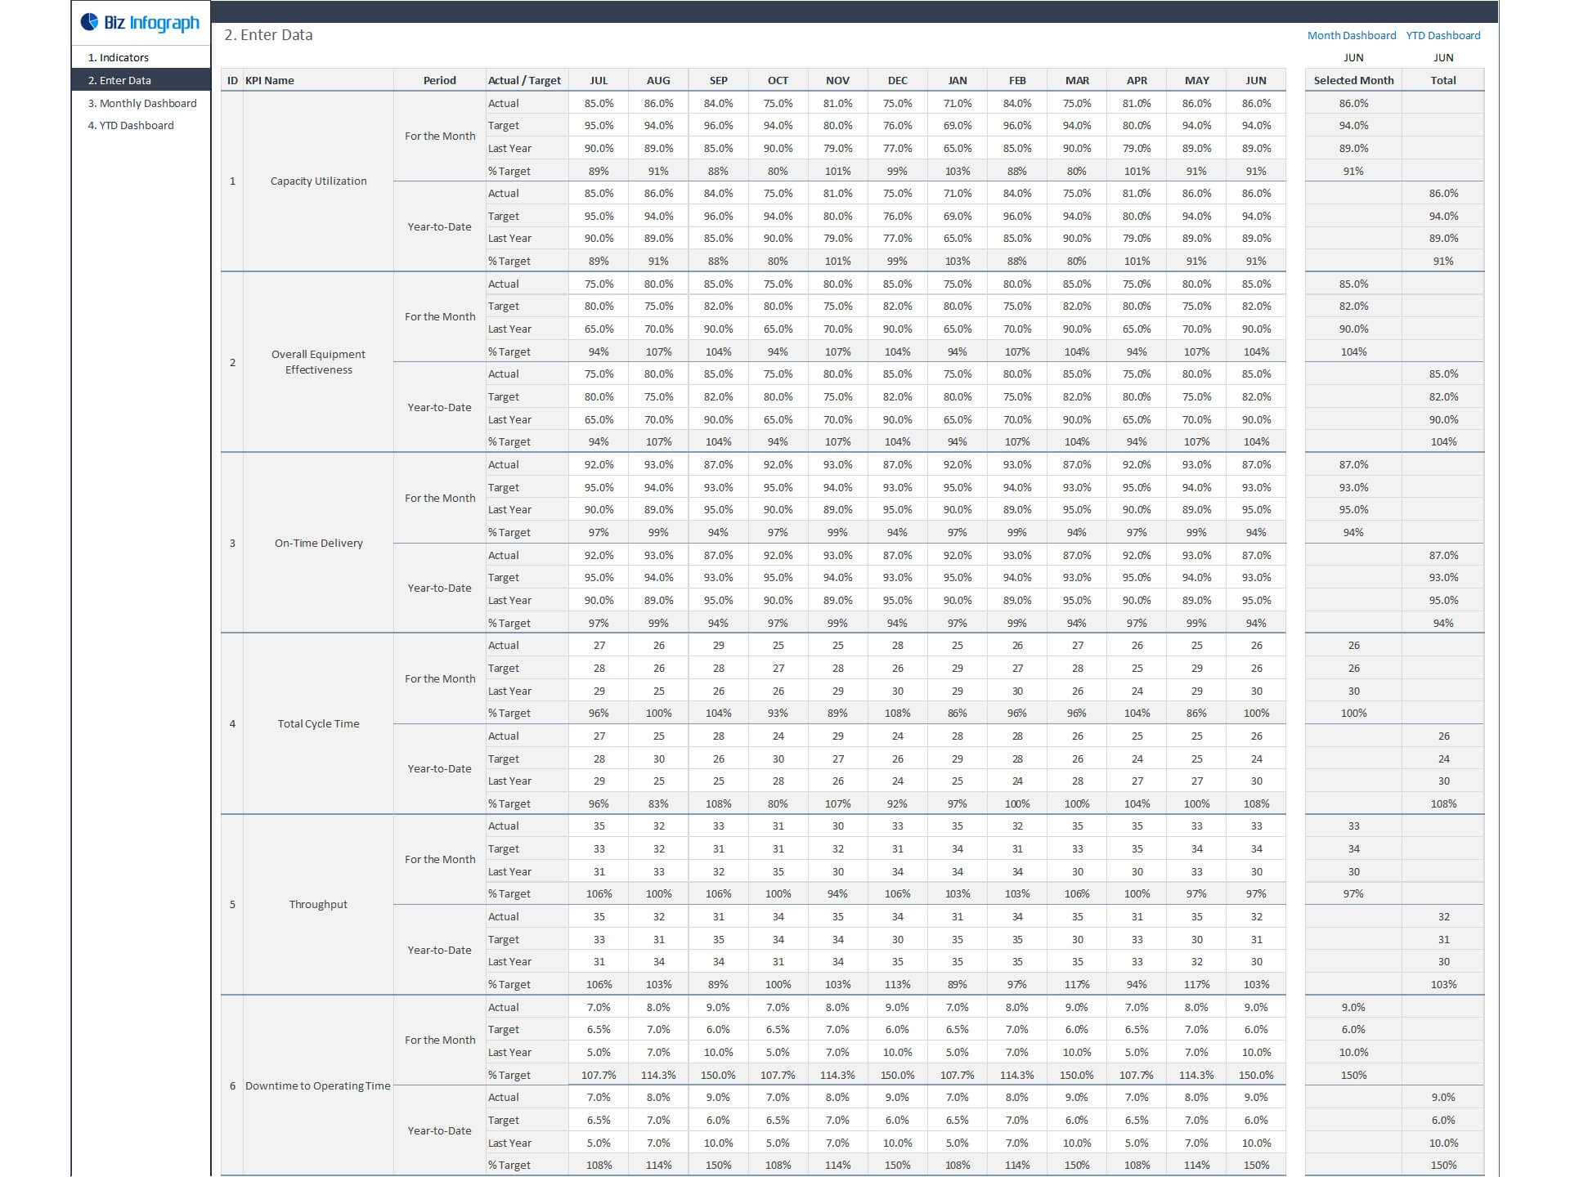Click the SEP month column header

(718, 80)
